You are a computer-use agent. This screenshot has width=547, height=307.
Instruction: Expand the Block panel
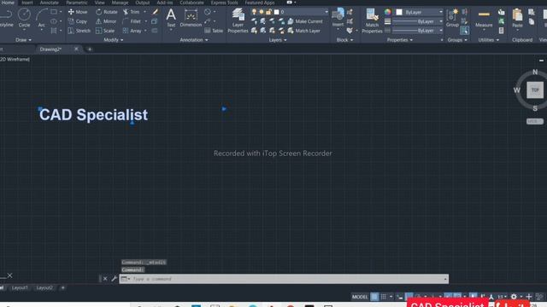(344, 40)
